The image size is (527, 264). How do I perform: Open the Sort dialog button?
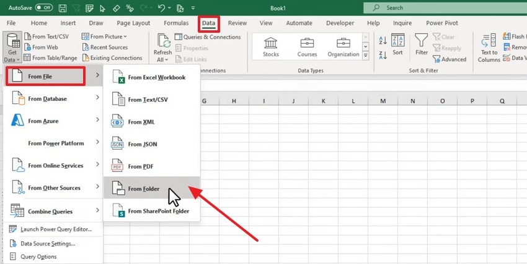[397, 45]
